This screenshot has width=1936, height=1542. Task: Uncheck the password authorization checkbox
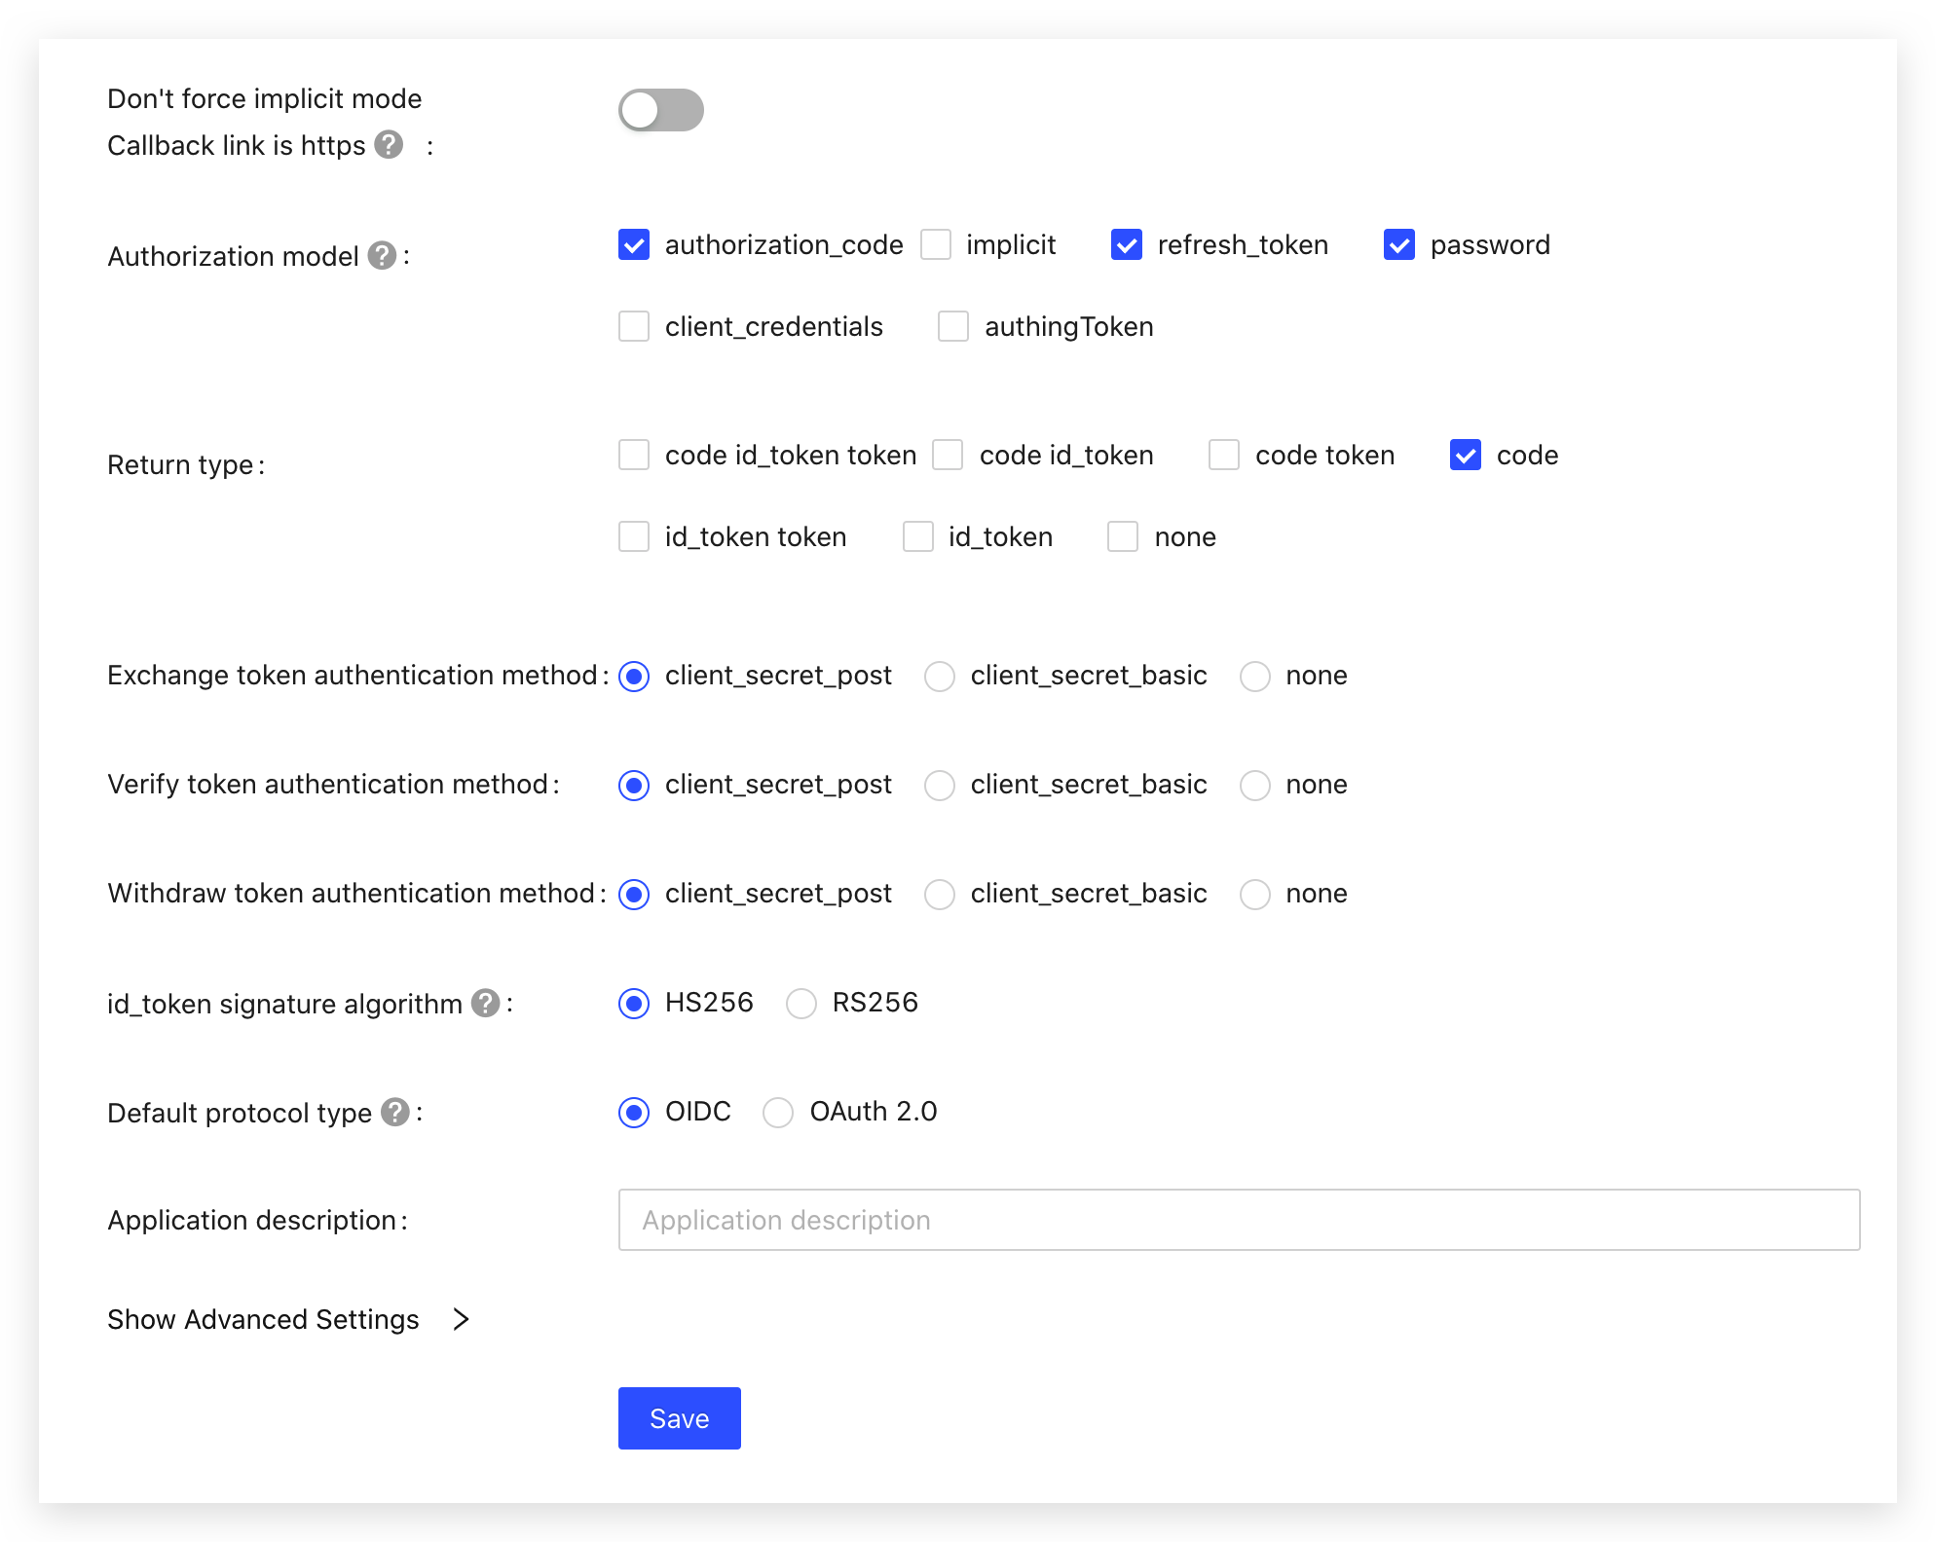(1399, 244)
